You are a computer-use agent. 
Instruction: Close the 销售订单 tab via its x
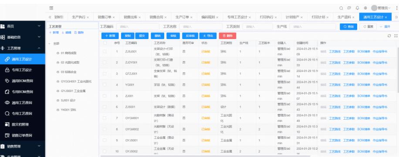pos(114,17)
